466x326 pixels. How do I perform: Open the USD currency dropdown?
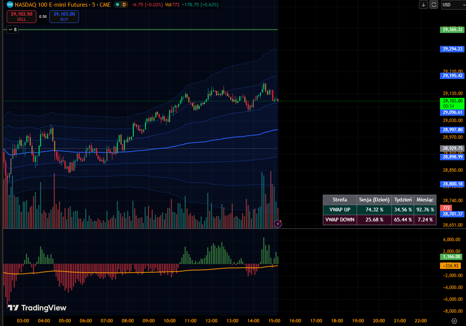click(453, 5)
